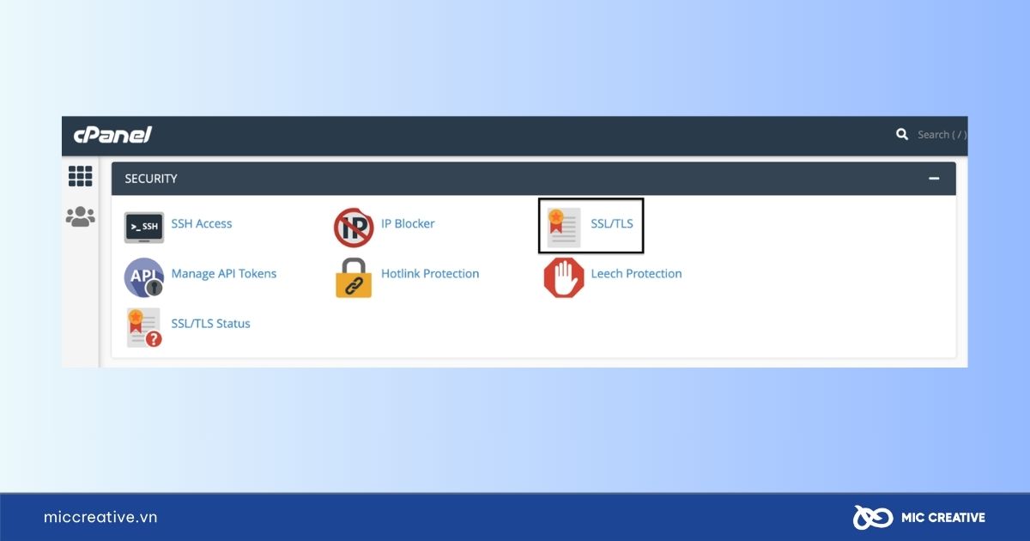Click the SECURITY section header title
Image resolution: width=1030 pixels, height=541 pixels.
[151, 179]
